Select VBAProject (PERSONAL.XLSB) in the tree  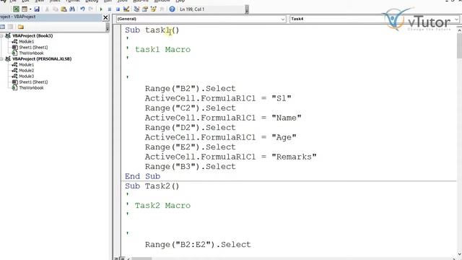click(x=42, y=59)
